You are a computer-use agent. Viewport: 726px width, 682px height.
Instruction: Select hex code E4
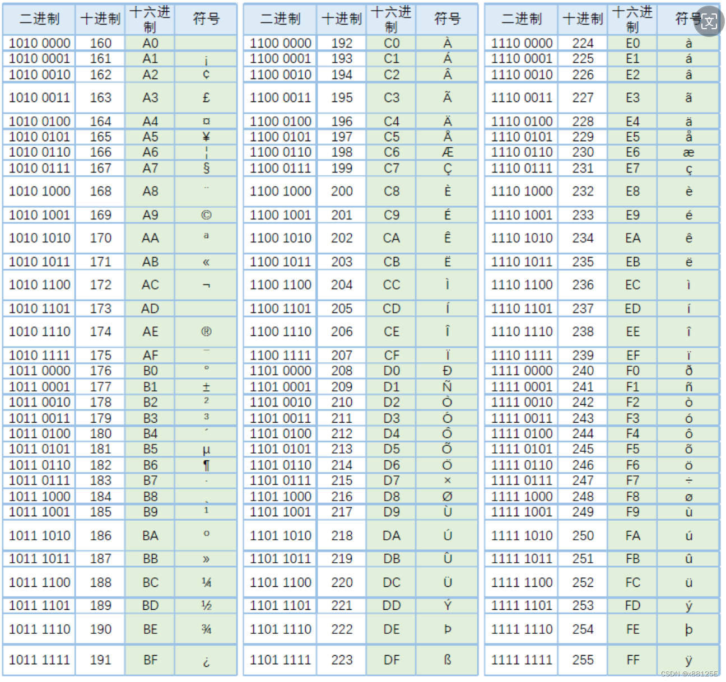(632, 122)
